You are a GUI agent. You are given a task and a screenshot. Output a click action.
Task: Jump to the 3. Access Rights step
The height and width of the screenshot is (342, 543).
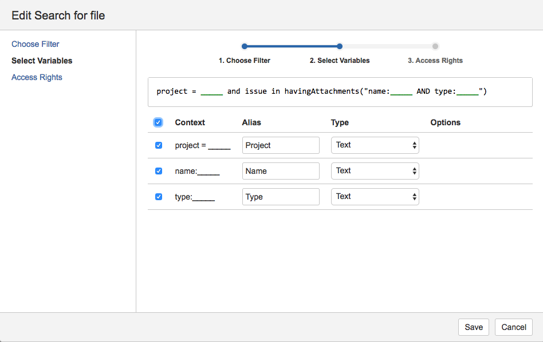pyautogui.click(x=435, y=60)
